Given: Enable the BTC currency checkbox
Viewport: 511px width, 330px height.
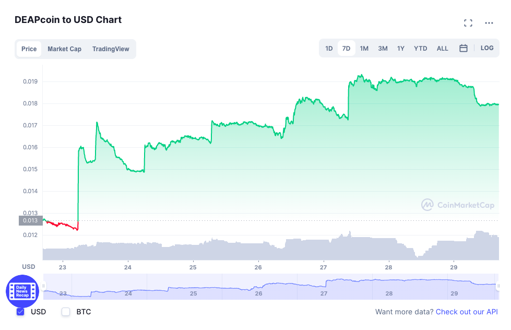Looking at the screenshot, I should point(66,312).
